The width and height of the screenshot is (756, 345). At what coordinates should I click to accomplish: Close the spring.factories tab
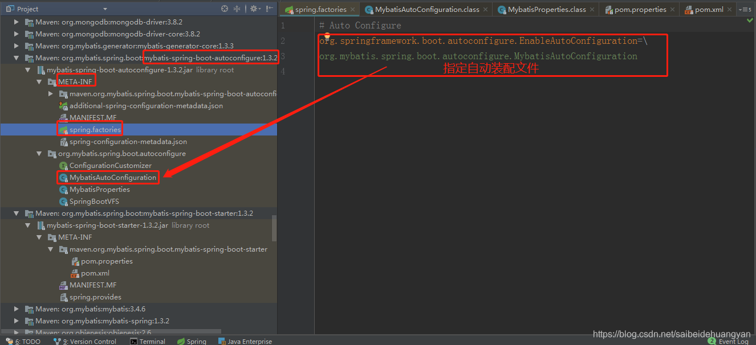(353, 10)
